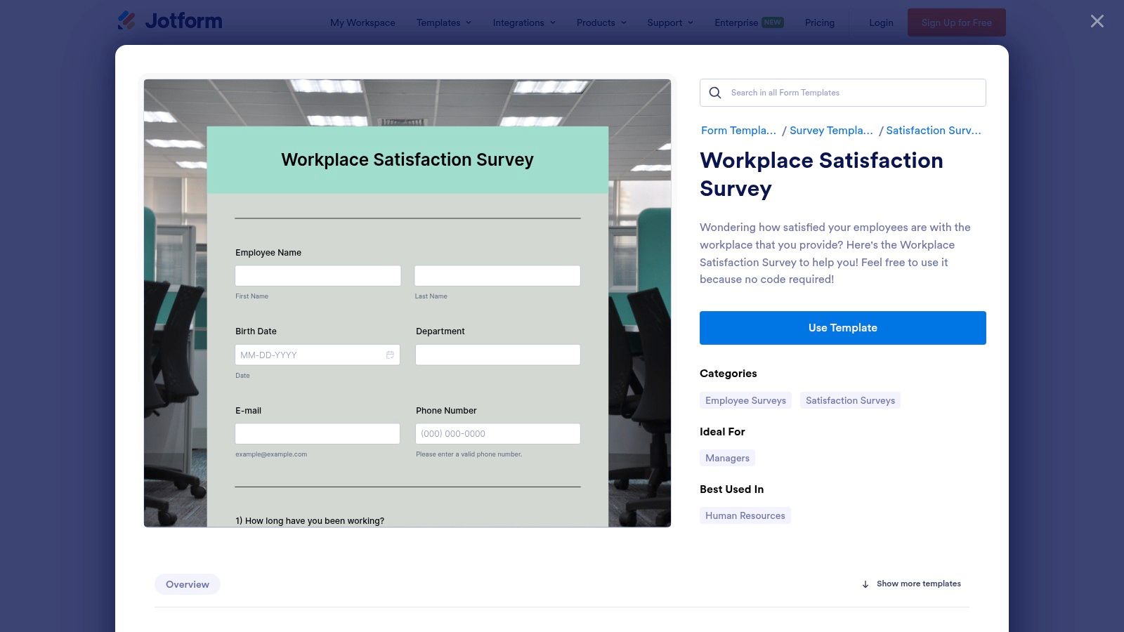Viewport: 1124px width, 632px height.
Task: Click the Last Name input field
Action: [497, 275]
